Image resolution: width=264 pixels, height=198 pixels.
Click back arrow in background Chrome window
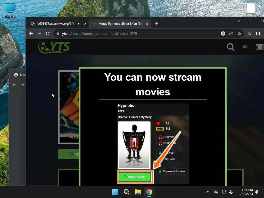(14, 85)
